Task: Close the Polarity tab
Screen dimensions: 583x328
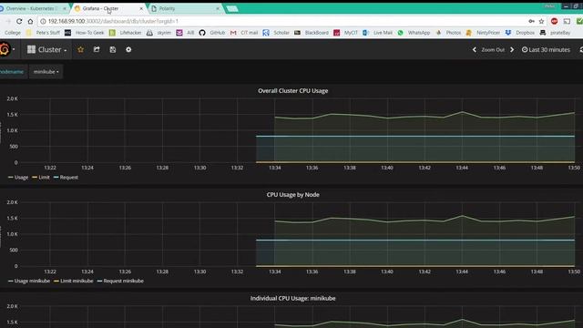Action: (218, 8)
